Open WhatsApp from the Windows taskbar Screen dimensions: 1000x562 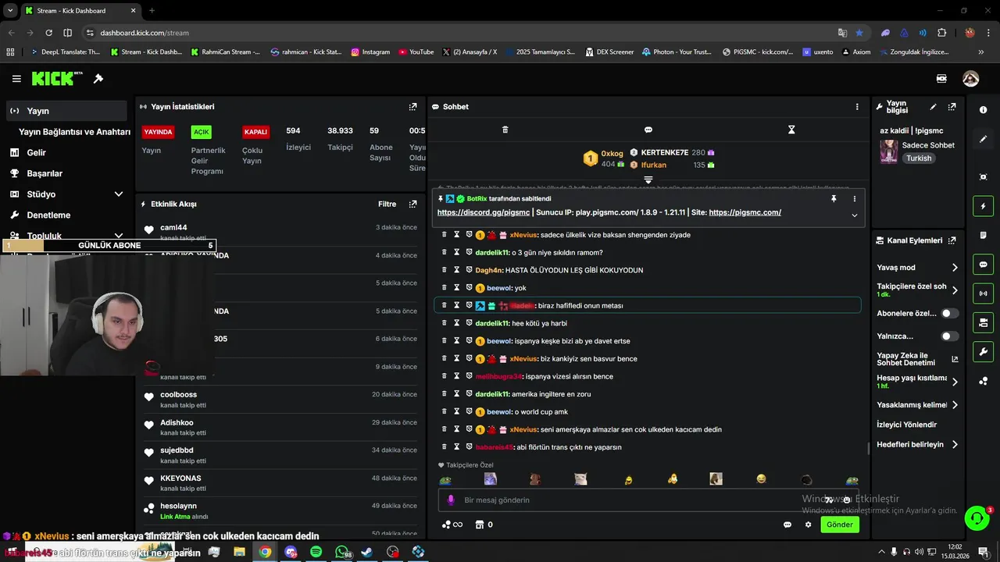[342, 552]
